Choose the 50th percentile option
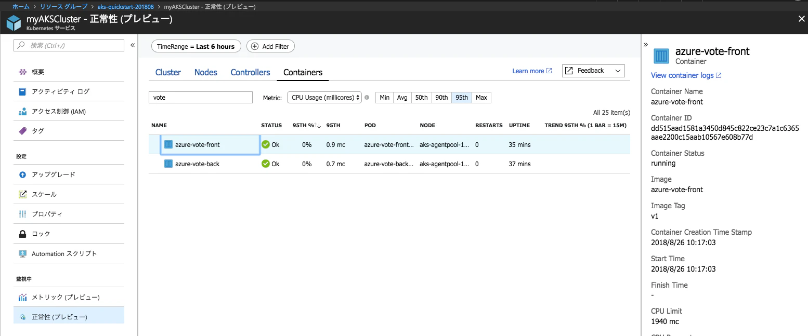 (x=421, y=98)
